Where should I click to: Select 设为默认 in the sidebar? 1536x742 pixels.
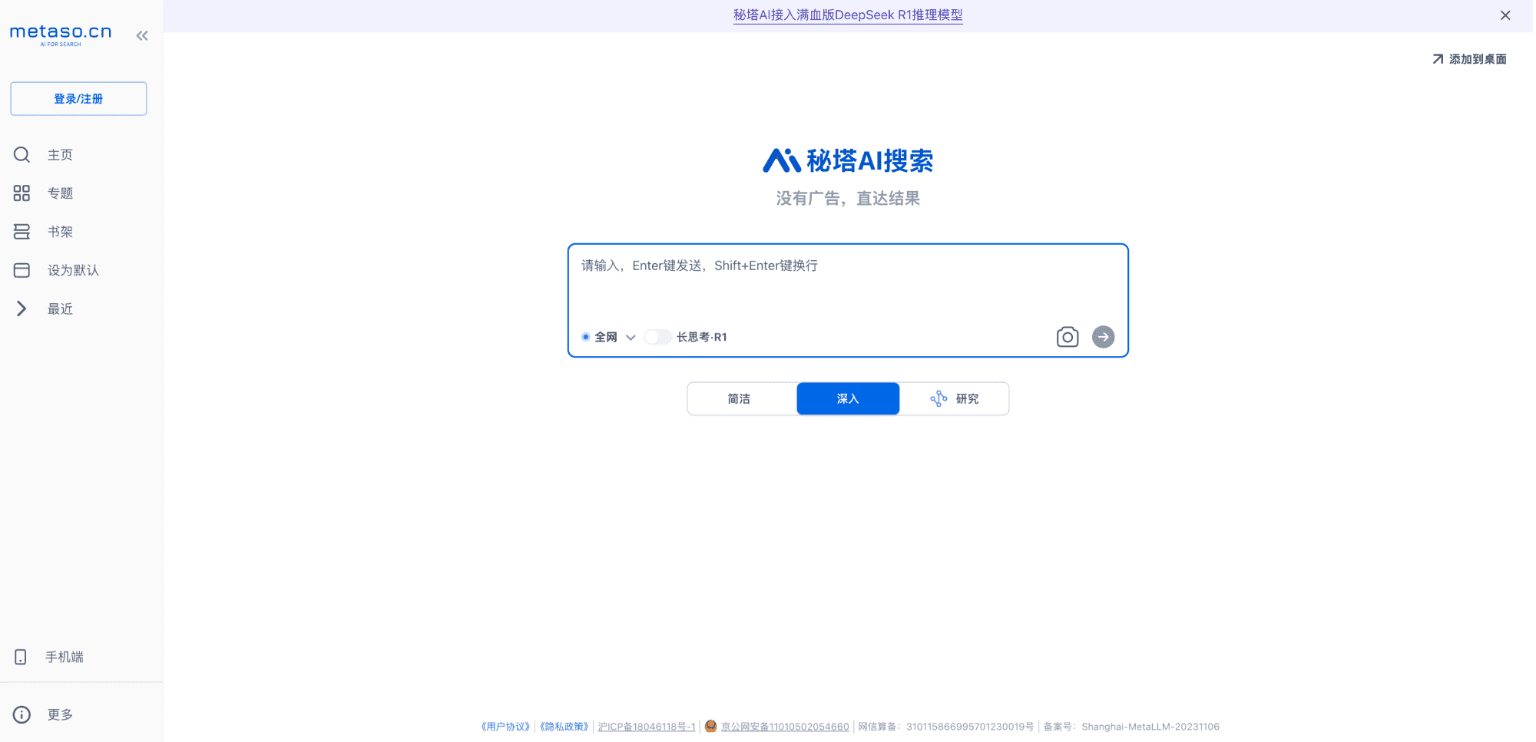coord(73,270)
